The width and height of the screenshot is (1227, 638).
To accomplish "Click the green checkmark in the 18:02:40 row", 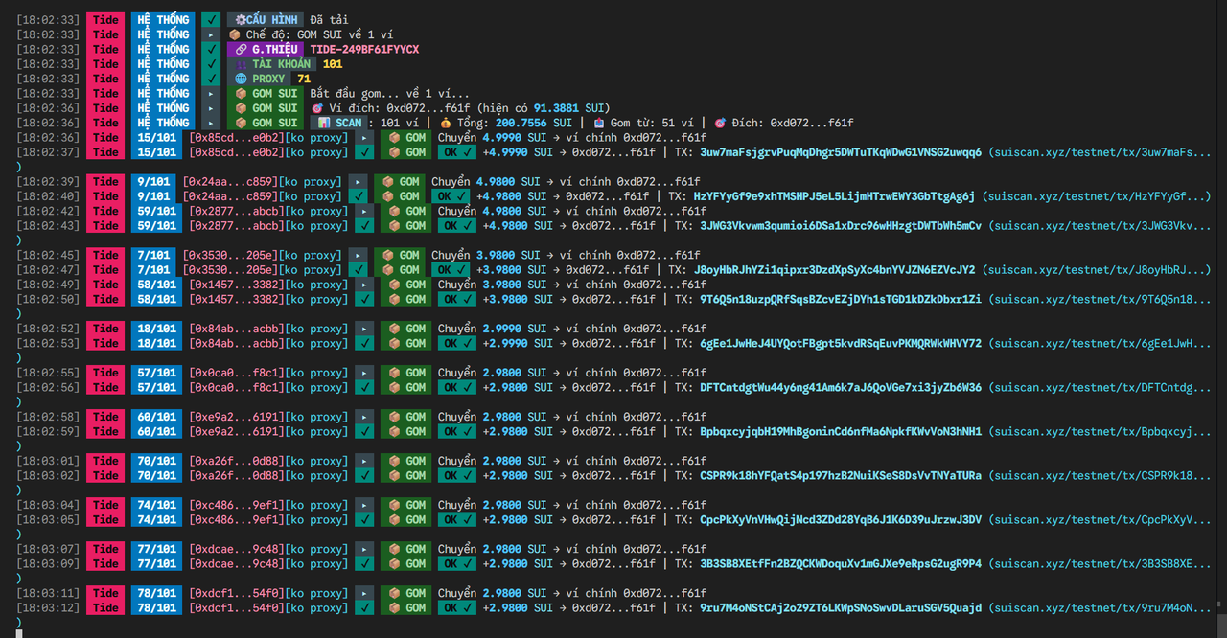I will point(358,196).
